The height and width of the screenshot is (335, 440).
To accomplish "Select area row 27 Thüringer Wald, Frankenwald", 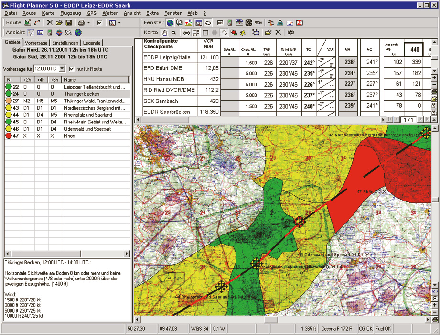I will tap(67, 101).
